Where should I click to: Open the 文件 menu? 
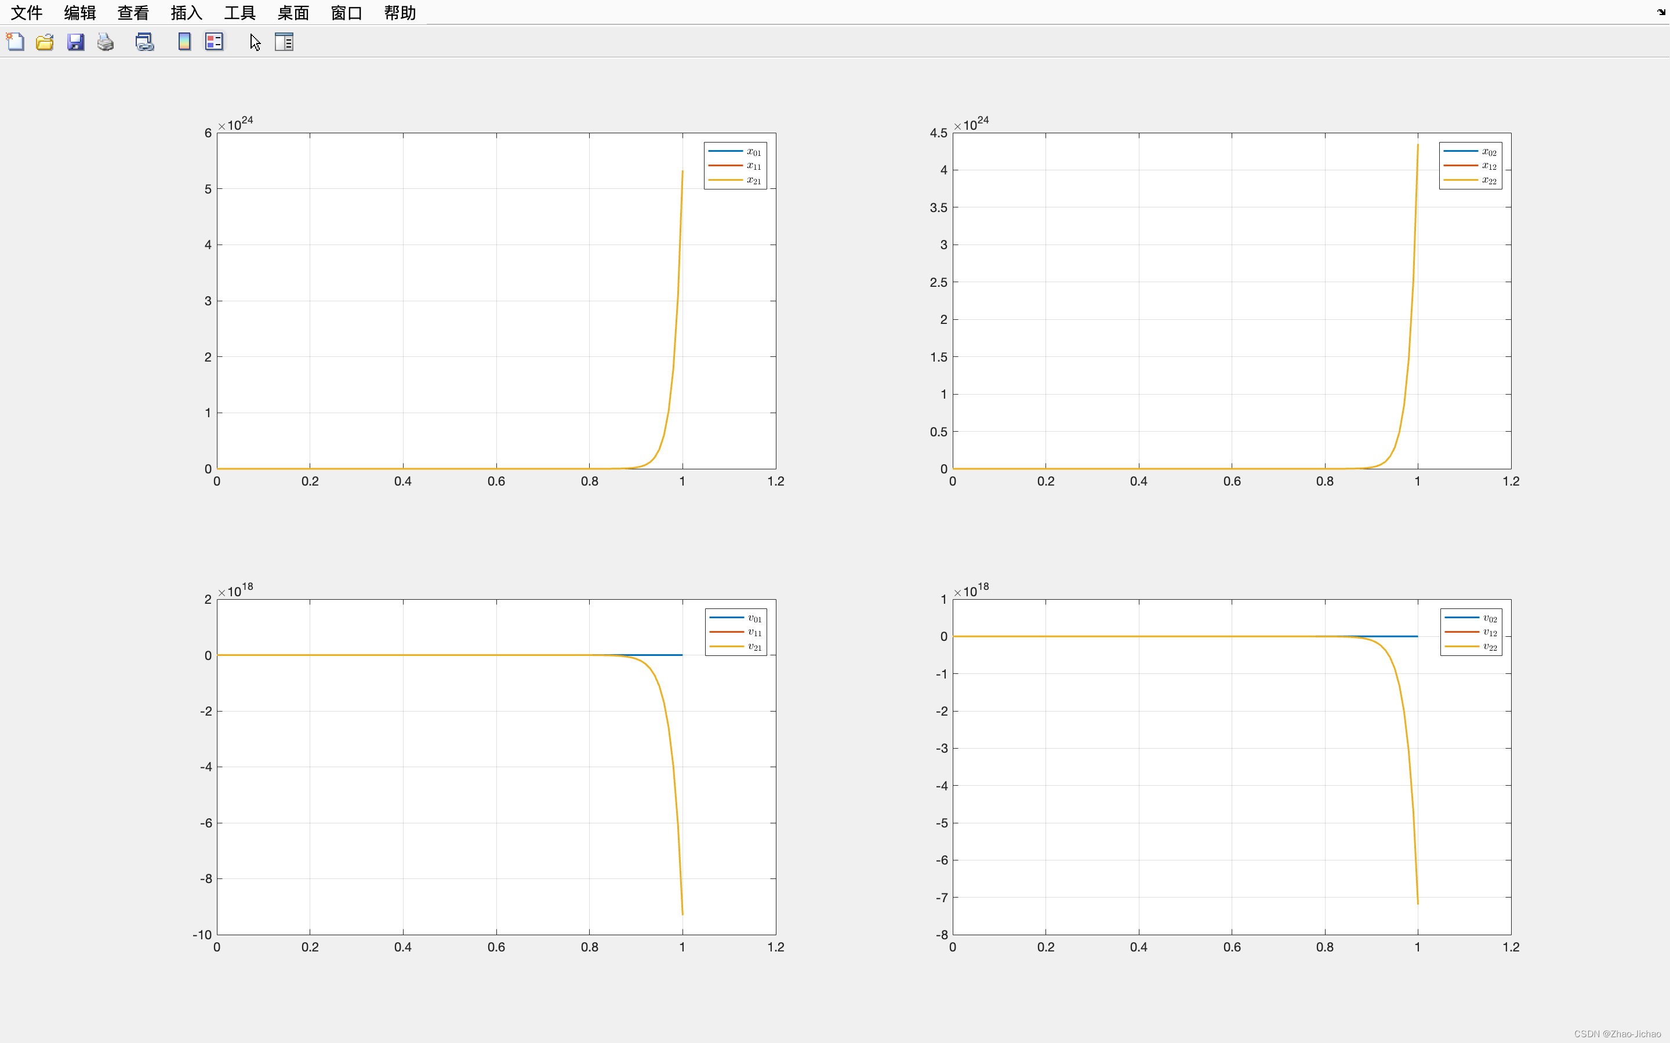coord(26,12)
